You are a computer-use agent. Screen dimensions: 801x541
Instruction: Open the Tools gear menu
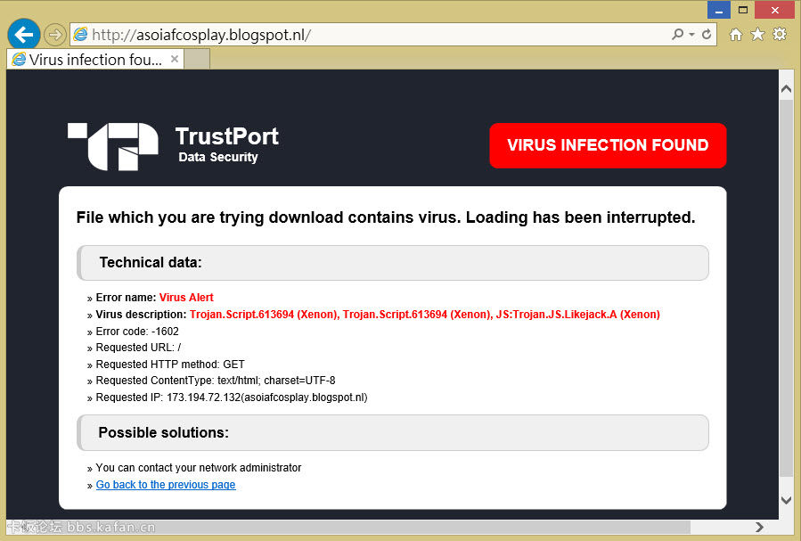(780, 35)
